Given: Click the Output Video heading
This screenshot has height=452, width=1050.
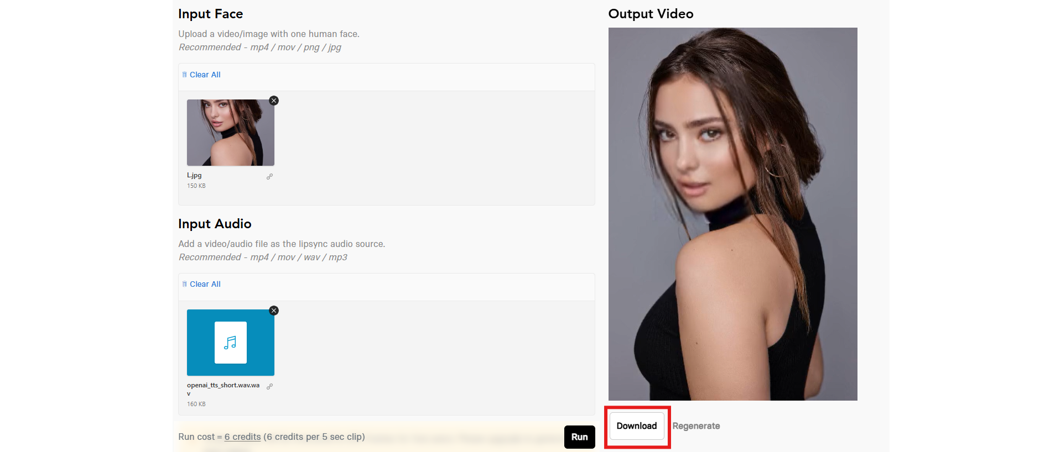Looking at the screenshot, I should [x=651, y=14].
